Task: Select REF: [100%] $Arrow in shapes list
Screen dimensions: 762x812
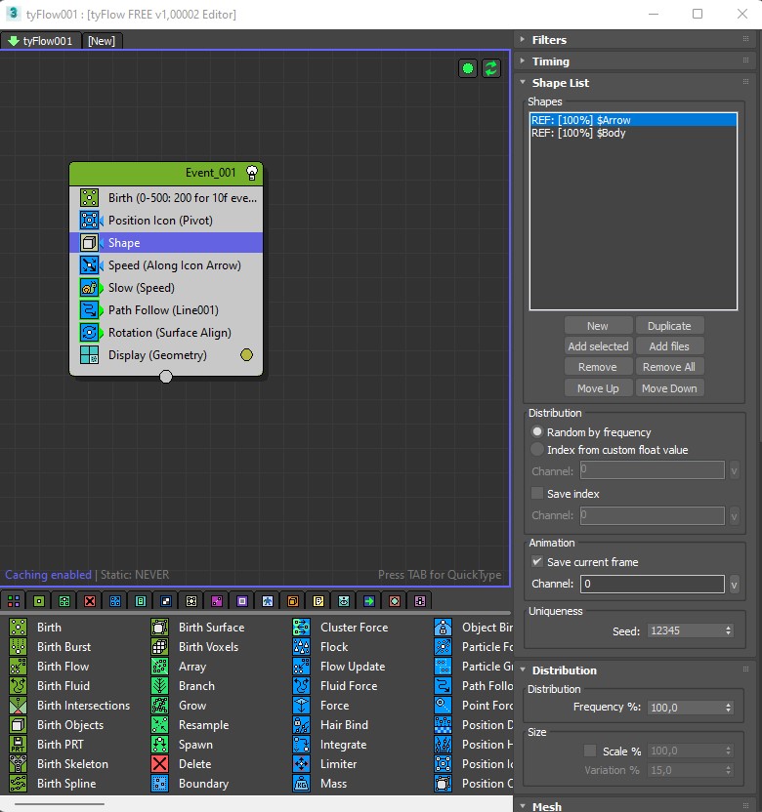Action: point(633,120)
